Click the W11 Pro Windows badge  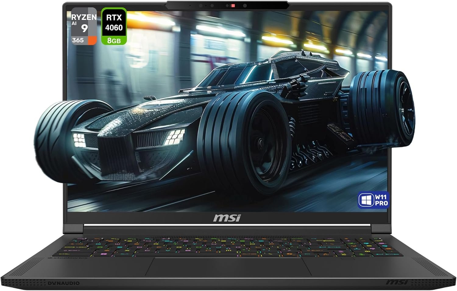373,200
